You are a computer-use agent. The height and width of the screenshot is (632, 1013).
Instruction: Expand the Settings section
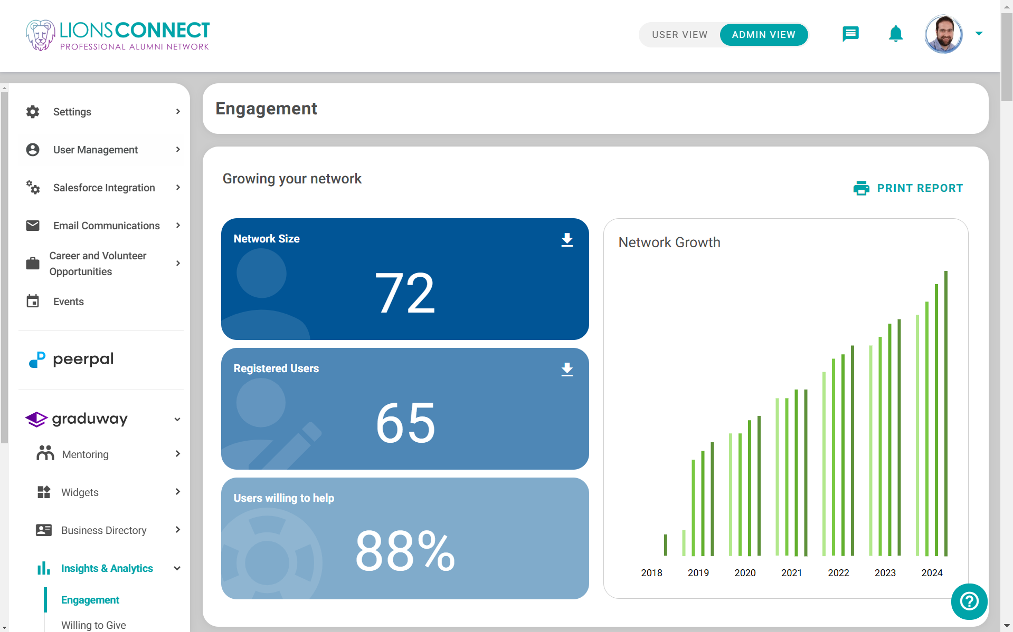point(177,111)
